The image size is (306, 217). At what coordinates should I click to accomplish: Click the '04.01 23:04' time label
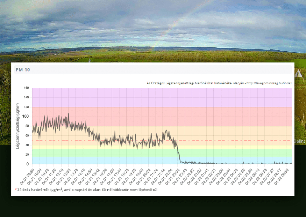(172, 176)
